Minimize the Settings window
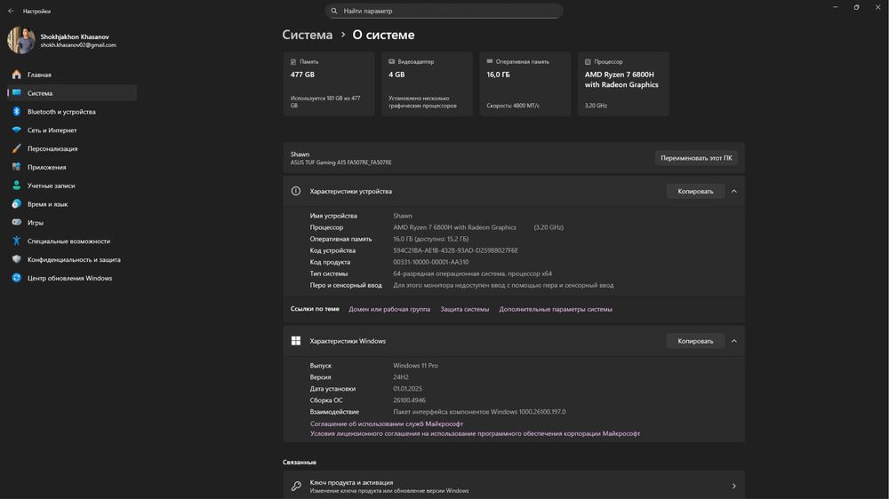This screenshot has height=499, width=889. pos(835,7)
